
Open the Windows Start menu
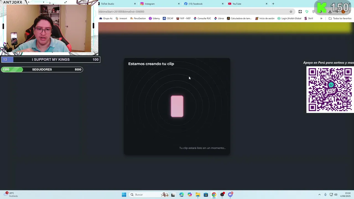124,195
